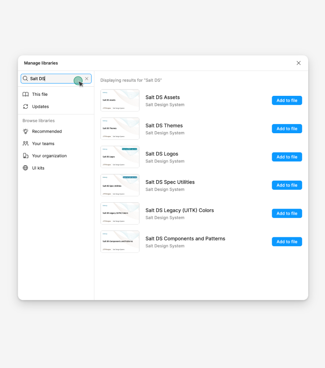This screenshot has height=368, width=325.
Task: Select the "Salt DS Assets" title
Action: (x=162, y=97)
